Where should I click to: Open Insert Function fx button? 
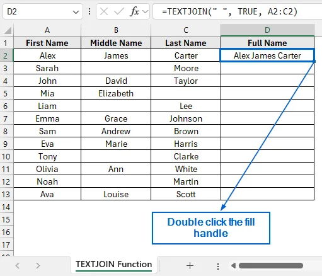134,11
